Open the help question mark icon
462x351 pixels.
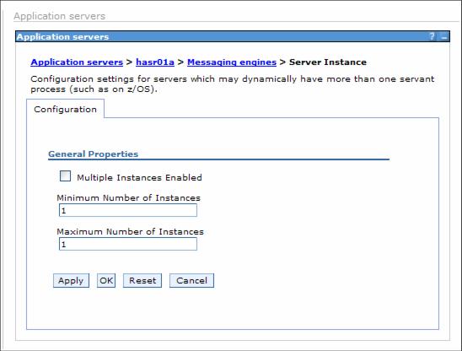tap(432, 36)
